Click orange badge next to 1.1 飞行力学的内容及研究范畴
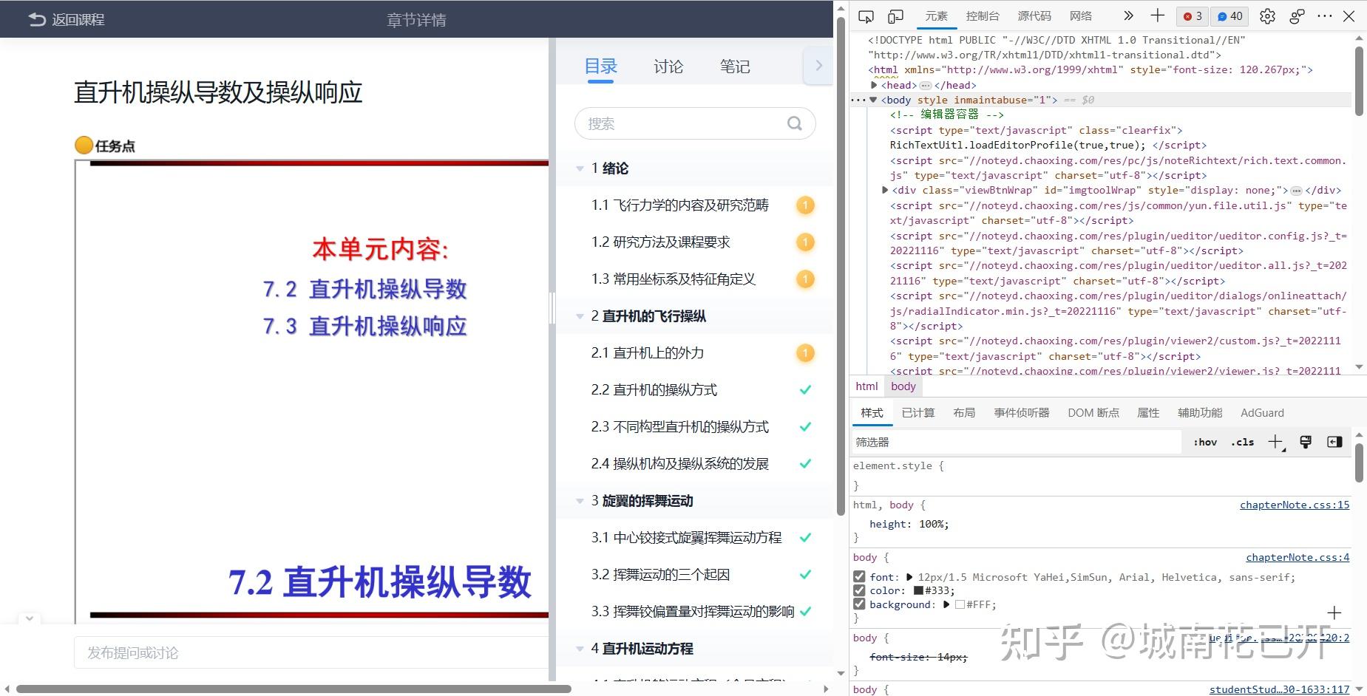The height and width of the screenshot is (696, 1367). 805,205
